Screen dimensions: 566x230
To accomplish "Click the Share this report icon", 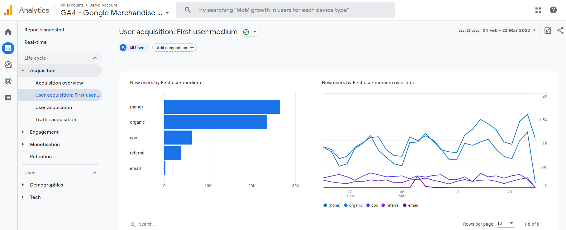I will (x=560, y=30).
